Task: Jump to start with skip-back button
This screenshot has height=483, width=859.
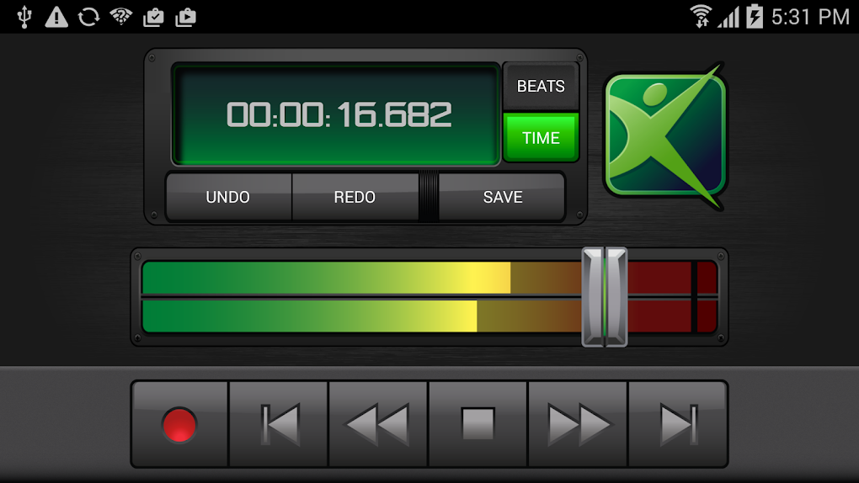Action: pyautogui.click(x=279, y=424)
